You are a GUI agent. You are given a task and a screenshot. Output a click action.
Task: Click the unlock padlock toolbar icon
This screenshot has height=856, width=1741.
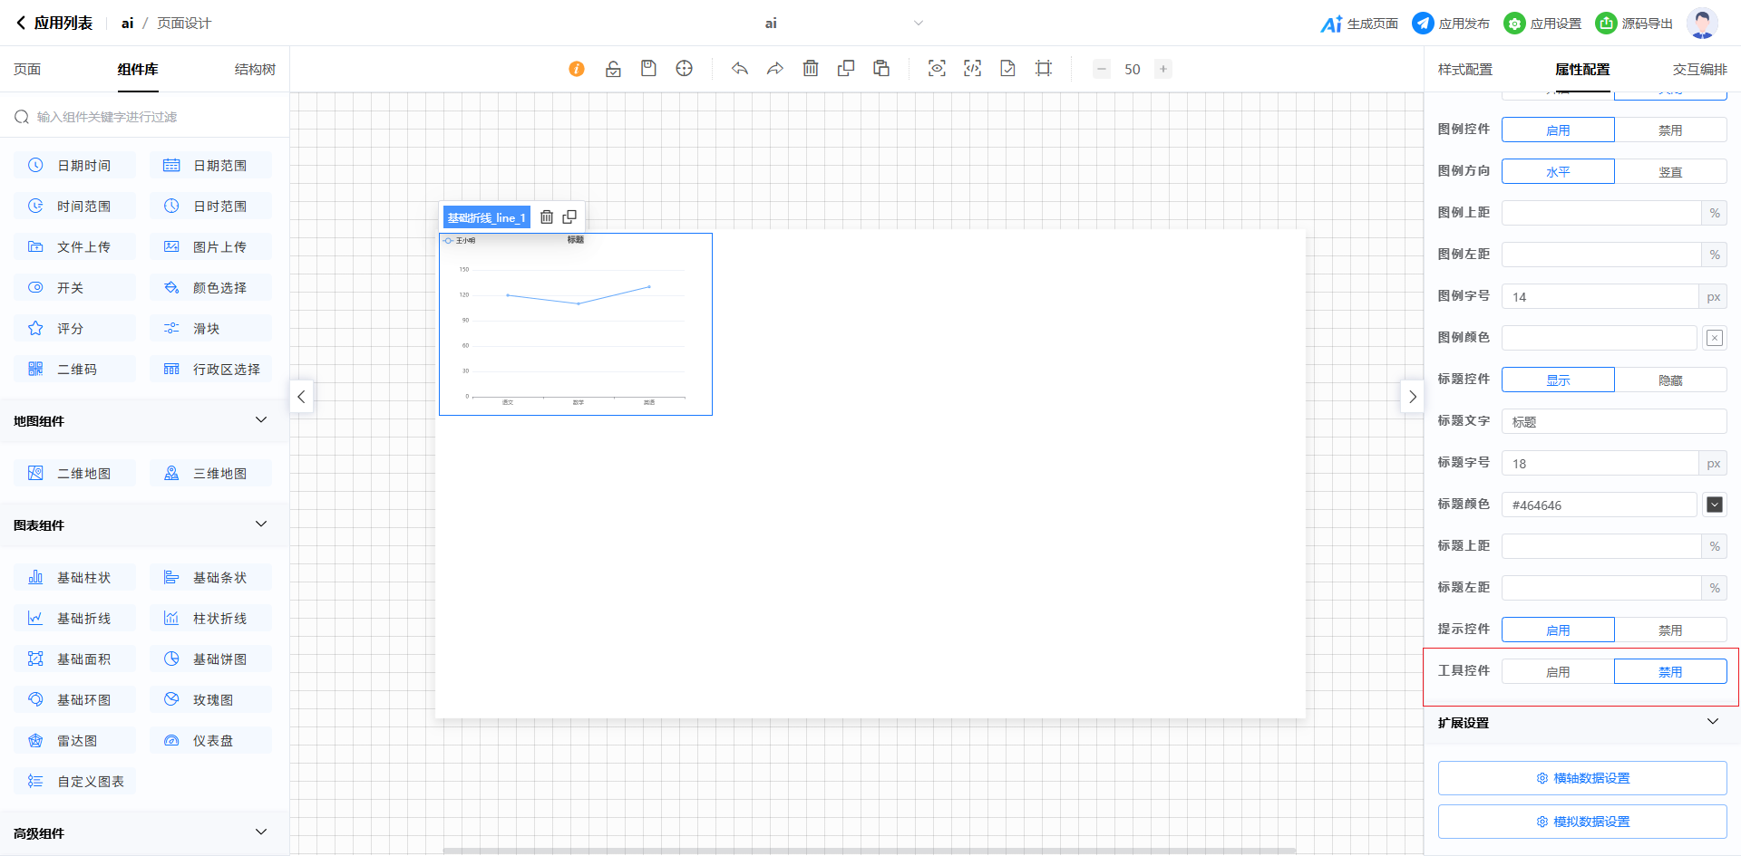click(613, 69)
